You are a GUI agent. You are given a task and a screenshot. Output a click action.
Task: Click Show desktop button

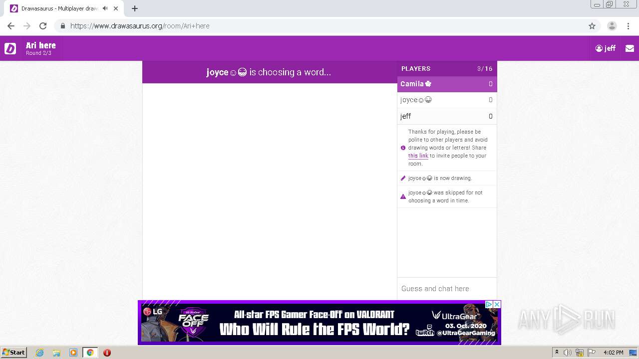pos(633,353)
